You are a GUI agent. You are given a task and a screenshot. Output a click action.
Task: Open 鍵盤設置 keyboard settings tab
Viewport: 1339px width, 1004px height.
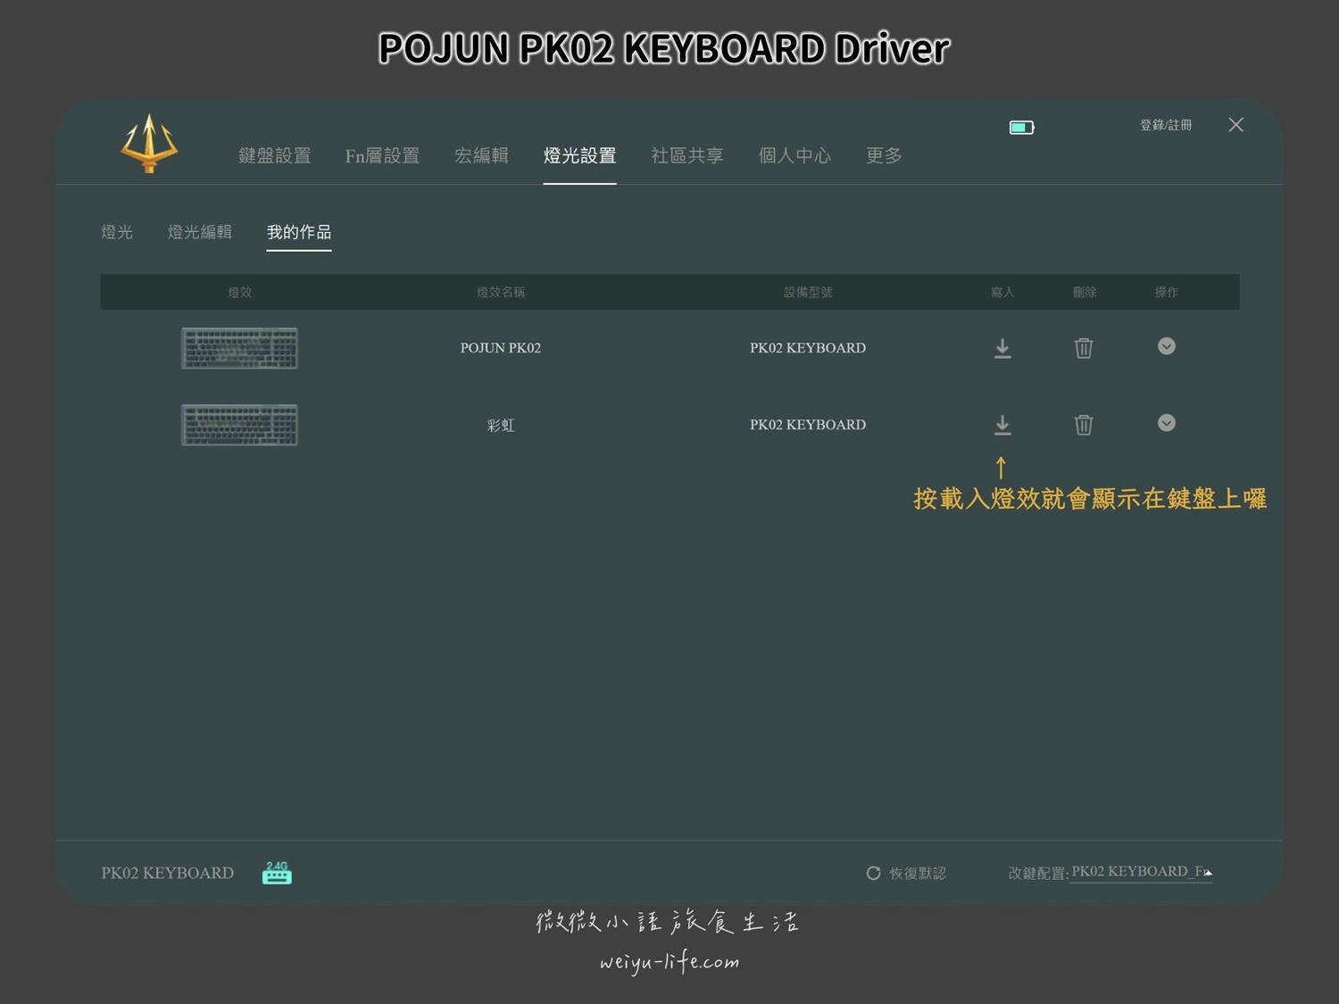tap(275, 155)
